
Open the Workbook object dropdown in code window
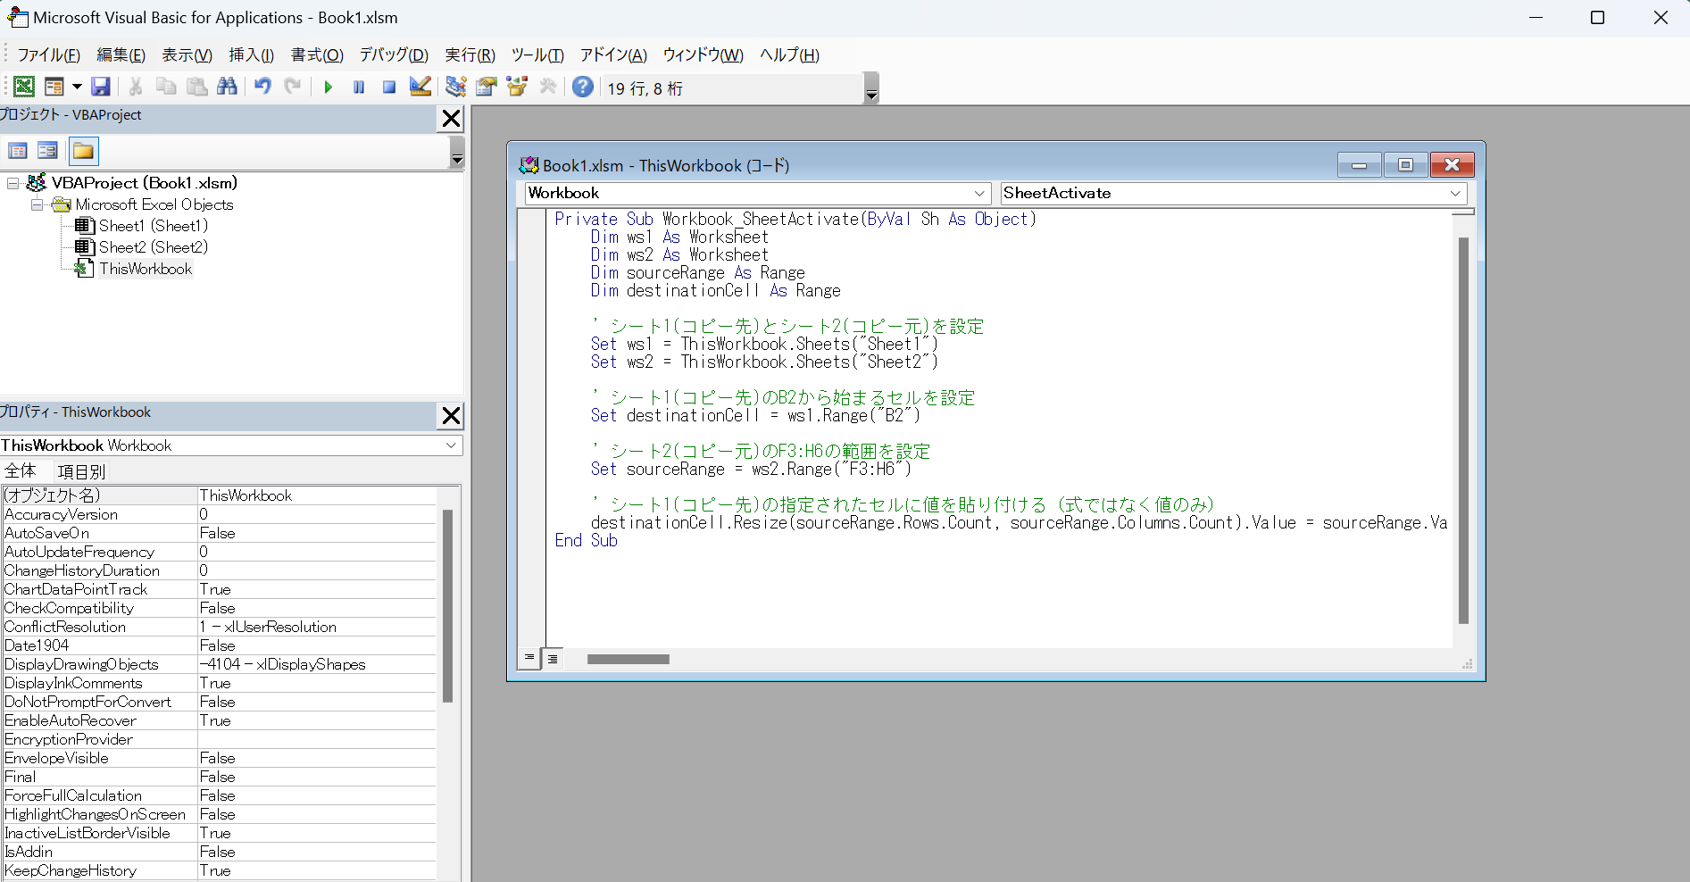979,193
